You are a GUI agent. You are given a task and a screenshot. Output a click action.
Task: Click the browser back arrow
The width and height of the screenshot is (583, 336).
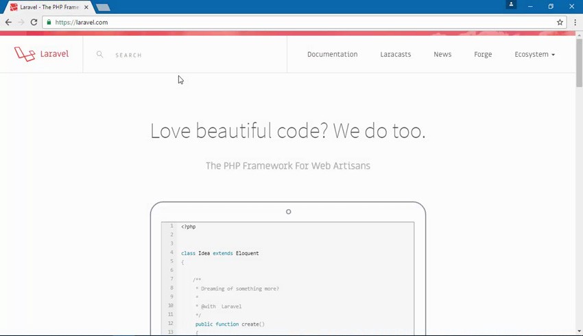pos(8,23)
